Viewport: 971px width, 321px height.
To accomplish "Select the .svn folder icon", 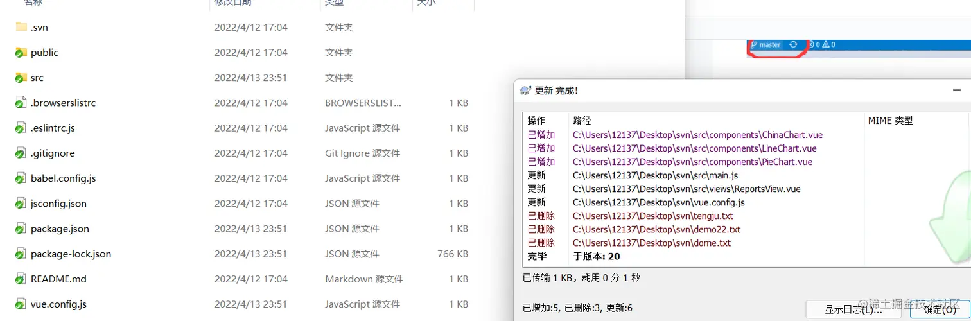I will pyautogui.click(x=21, y=28).
